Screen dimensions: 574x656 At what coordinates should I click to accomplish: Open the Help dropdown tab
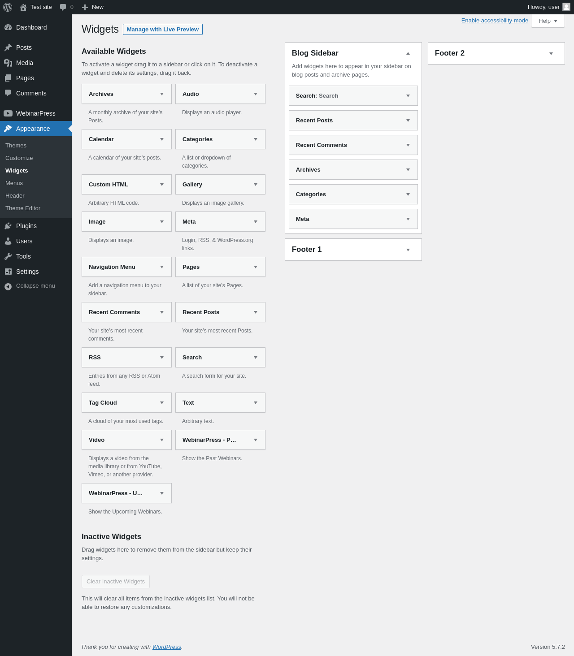[548, 21]
